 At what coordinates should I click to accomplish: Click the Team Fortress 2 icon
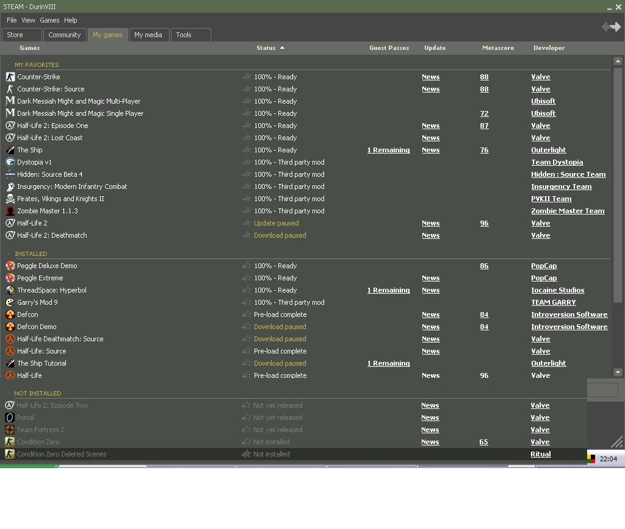coord(10,430)
